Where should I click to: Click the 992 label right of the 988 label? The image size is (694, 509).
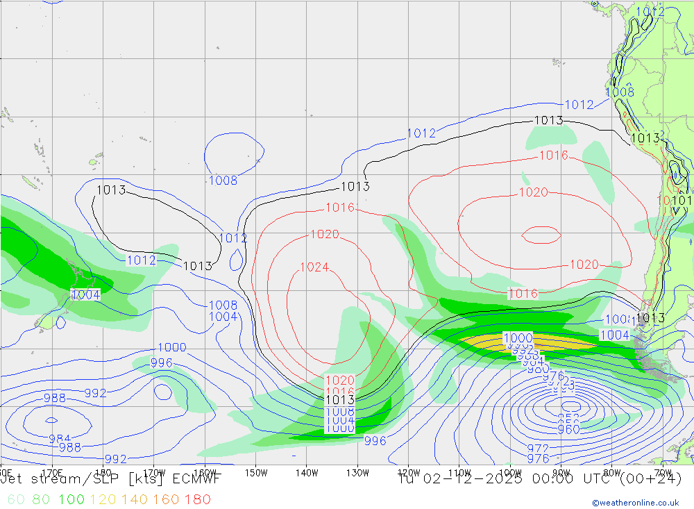tap(95, 393)
